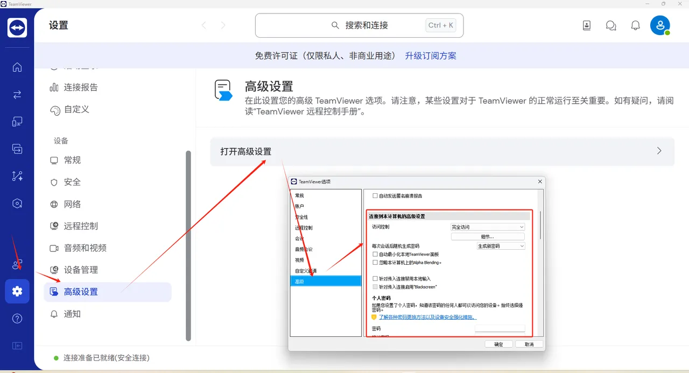The width and height of the screenshot is (689, 373).
Task: Select 会议 in TeamViewer选项 dialog list
Action: click(325, 238)
